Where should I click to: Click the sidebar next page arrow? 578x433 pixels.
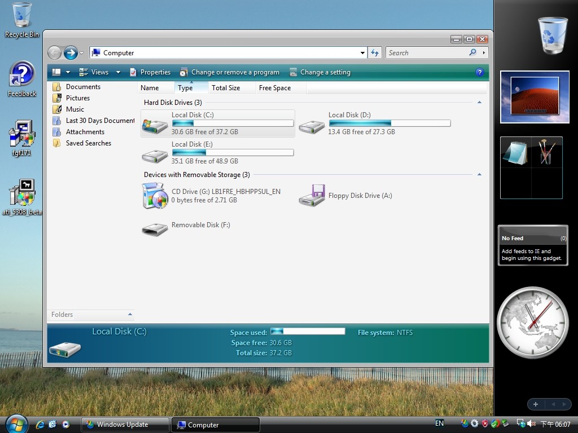(564, 404)
